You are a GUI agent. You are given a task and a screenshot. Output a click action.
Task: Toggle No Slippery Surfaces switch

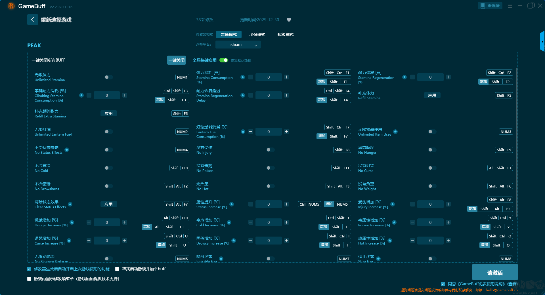pos(108,259)
